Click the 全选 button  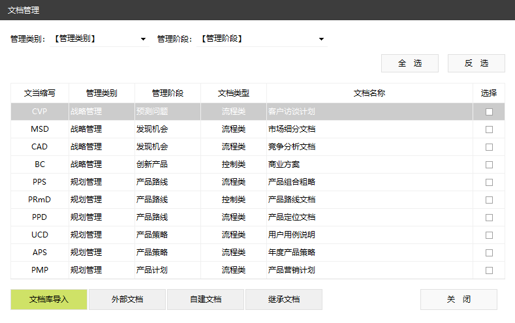[x=410, y=63]
